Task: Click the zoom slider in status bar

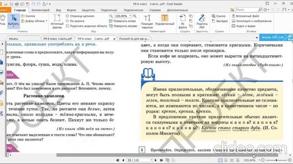Action: [x=277, y=160]
